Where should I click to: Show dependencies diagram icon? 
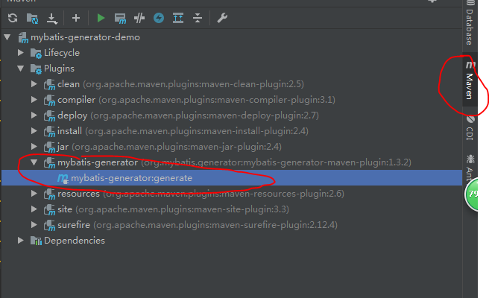coord(178,18)
